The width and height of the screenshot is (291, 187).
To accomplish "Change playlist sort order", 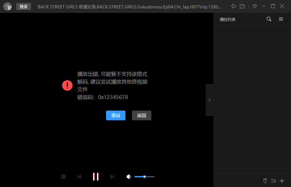I will tap(273, 181).
